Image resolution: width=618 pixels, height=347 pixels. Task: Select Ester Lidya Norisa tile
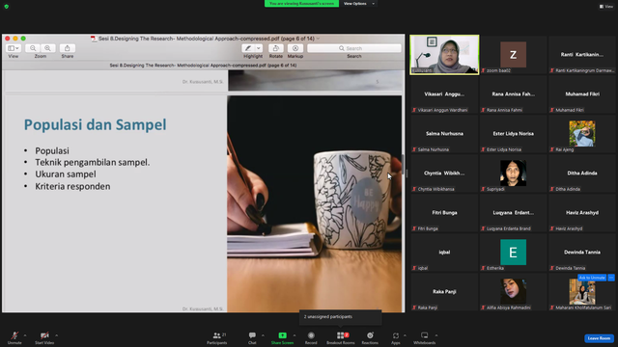click(513, 134)
